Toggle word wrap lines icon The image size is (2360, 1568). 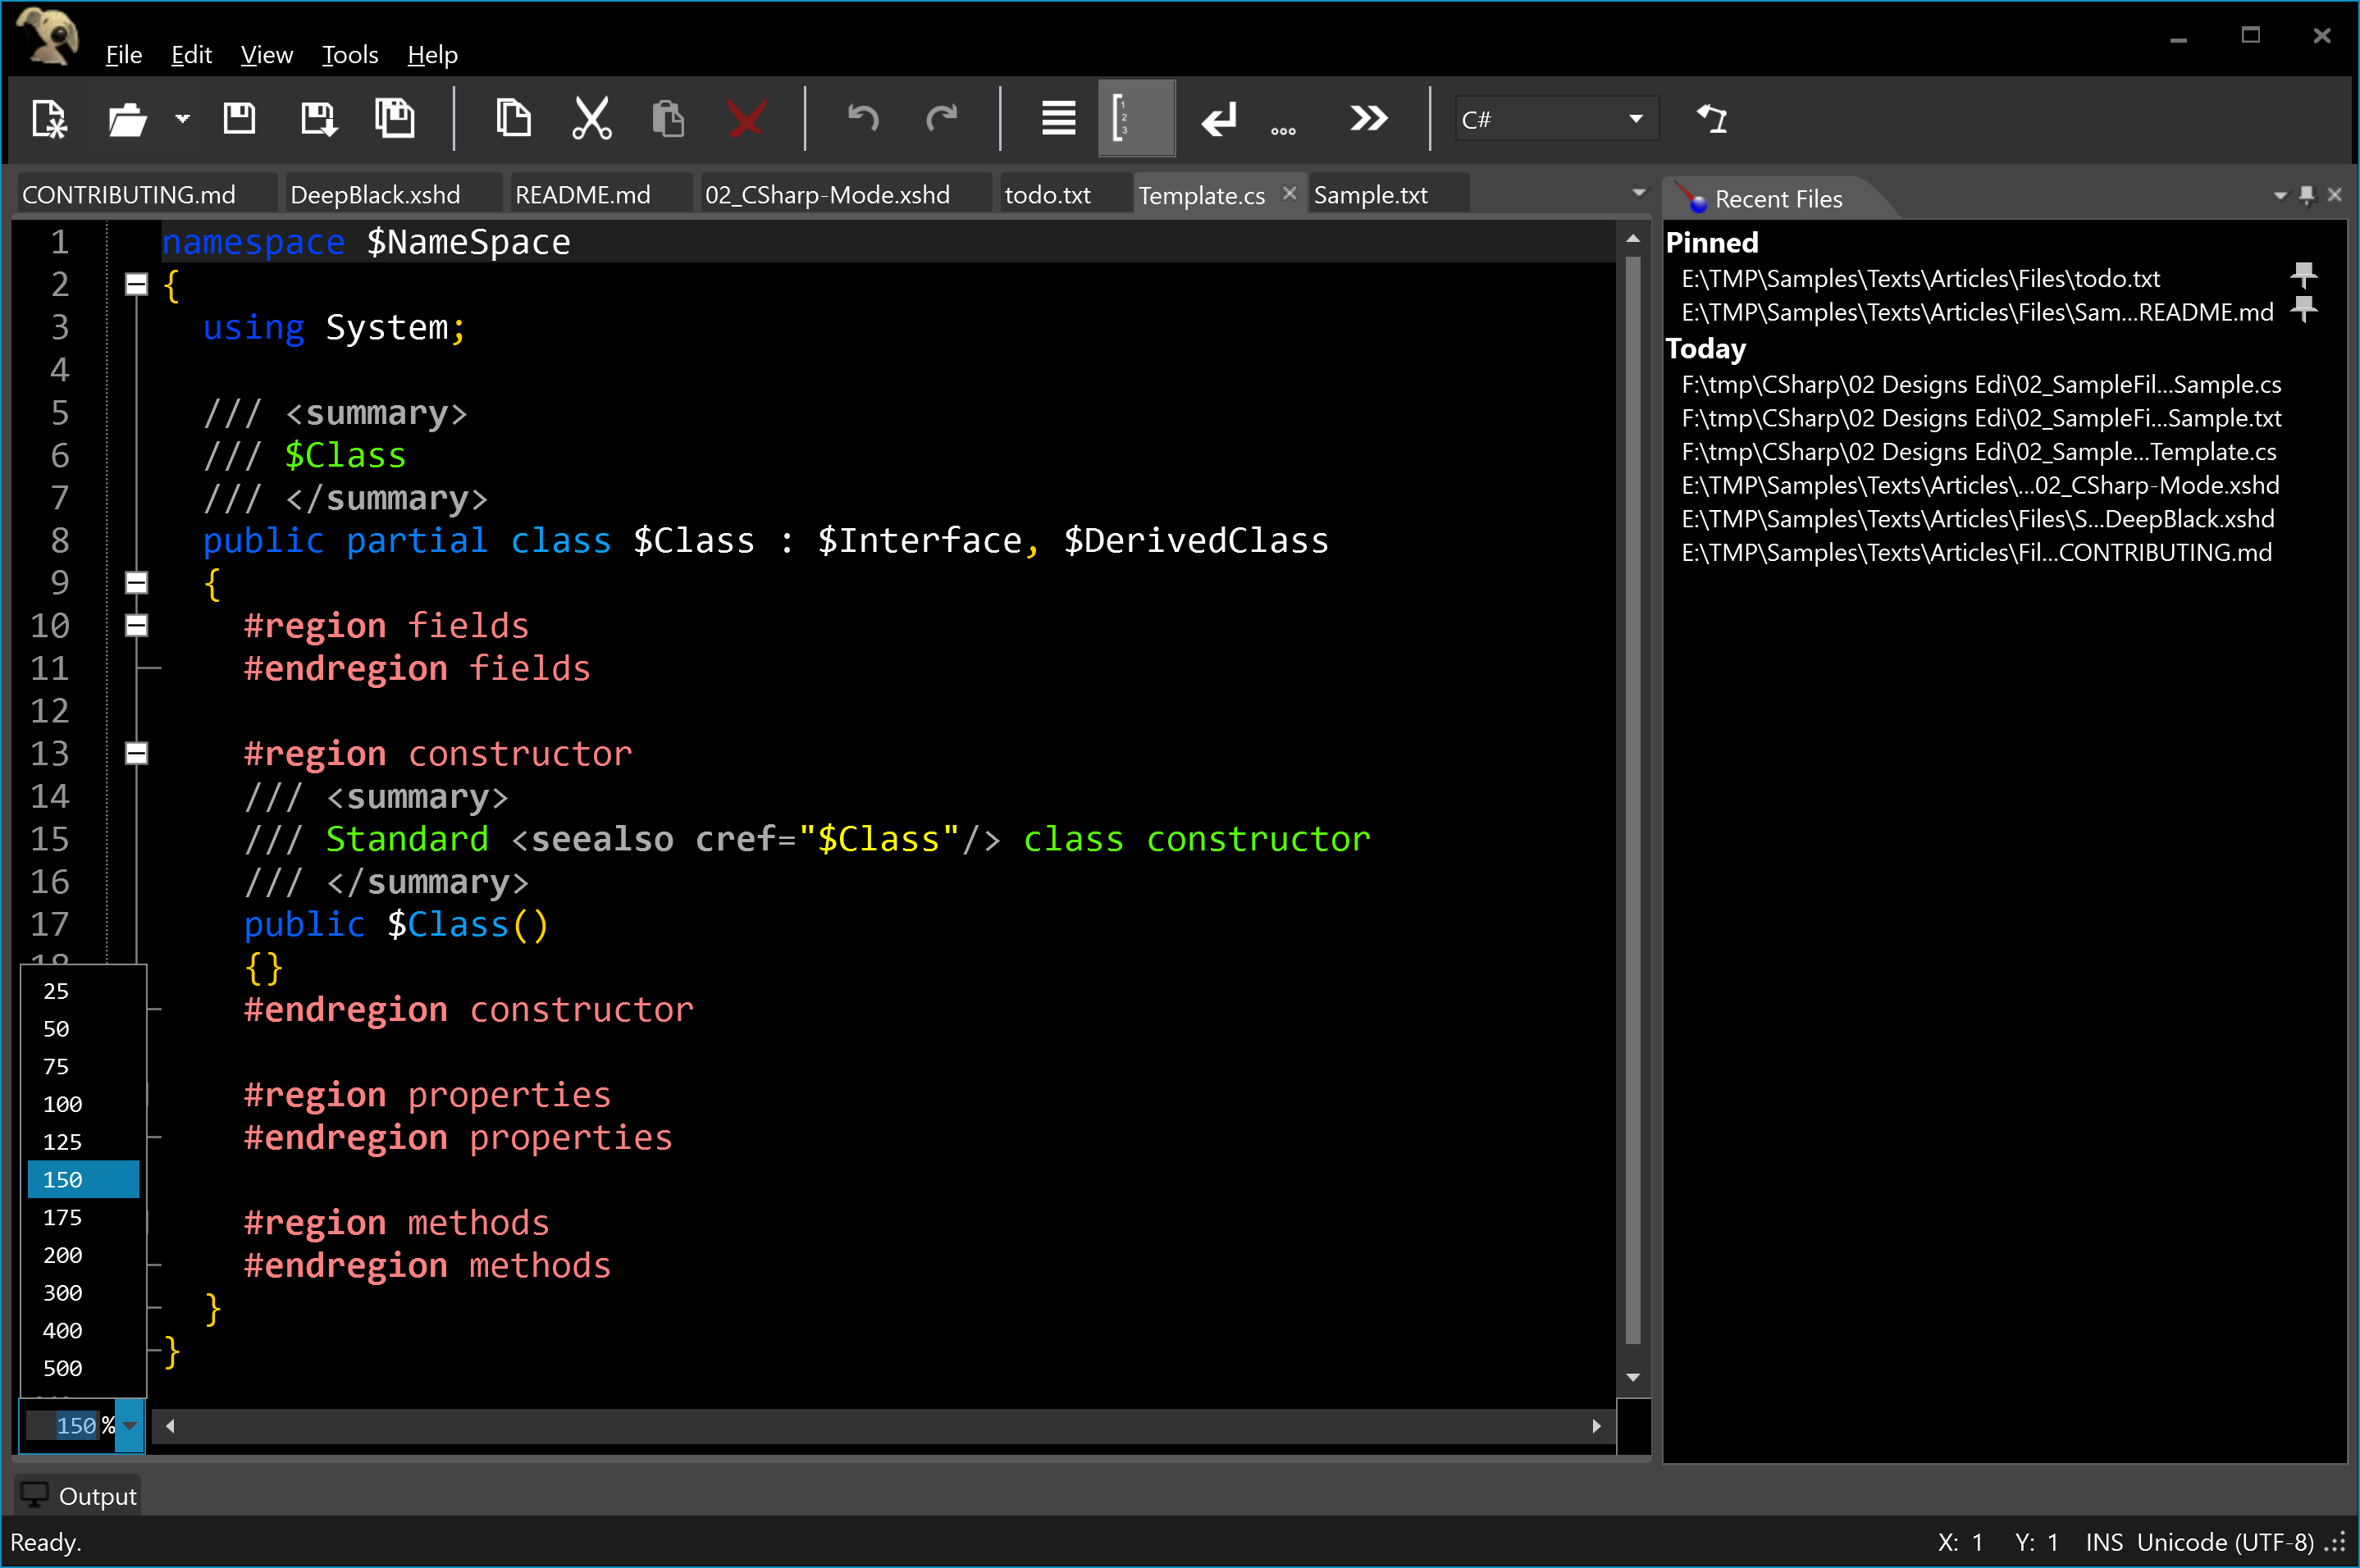1058,119
